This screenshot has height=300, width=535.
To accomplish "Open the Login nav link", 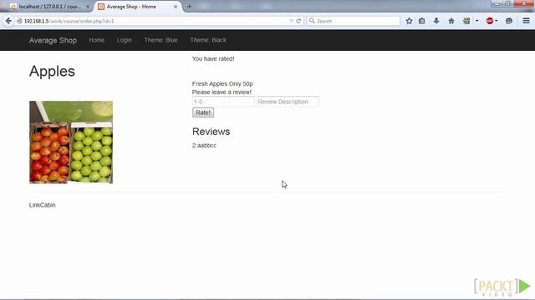I will (x=125, y=40).
